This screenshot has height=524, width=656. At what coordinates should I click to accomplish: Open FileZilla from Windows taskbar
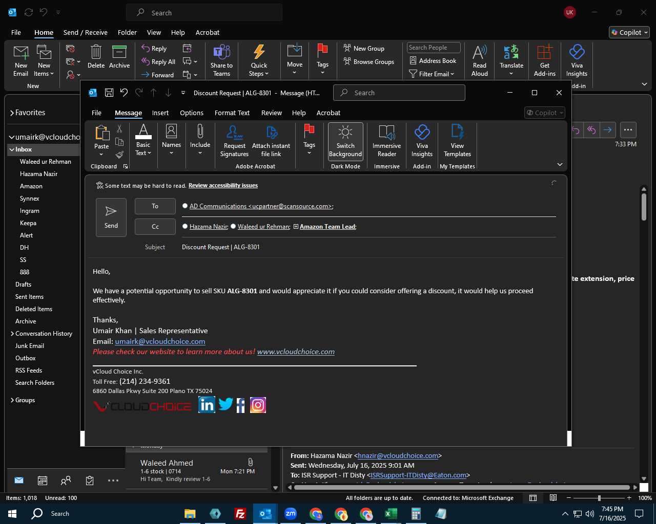pyautogui.click(x=240, y=514)
